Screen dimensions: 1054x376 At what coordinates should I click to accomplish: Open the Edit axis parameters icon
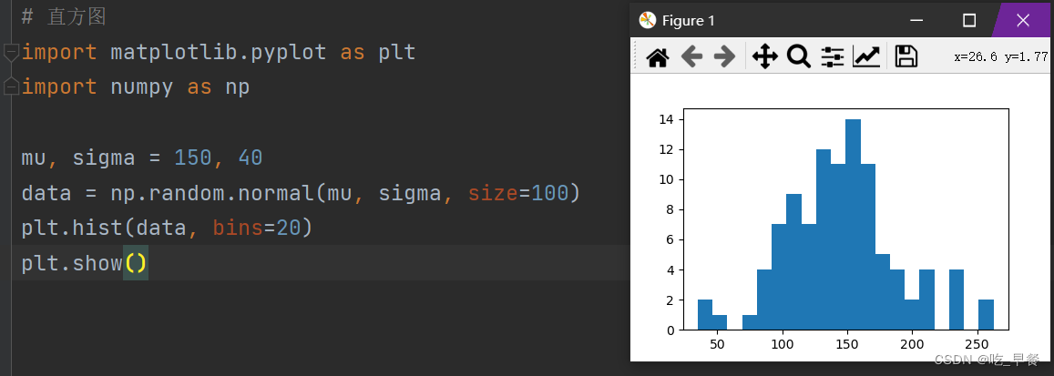866,57
